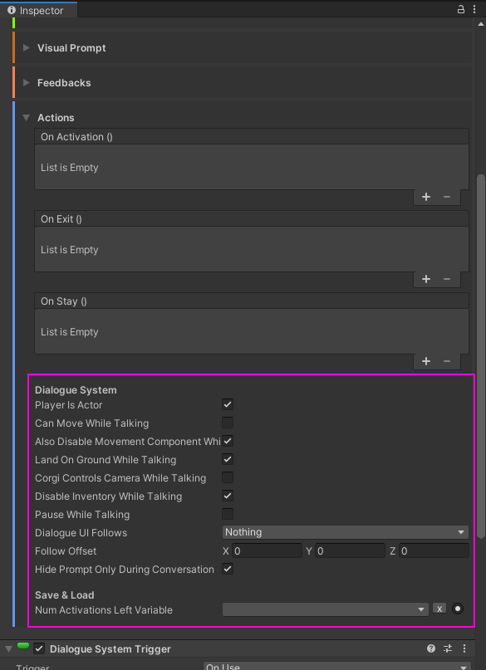This screenshot has height=670, width=486.
Task: Click the Dialogue System heading label
Action: coord(76,390)
